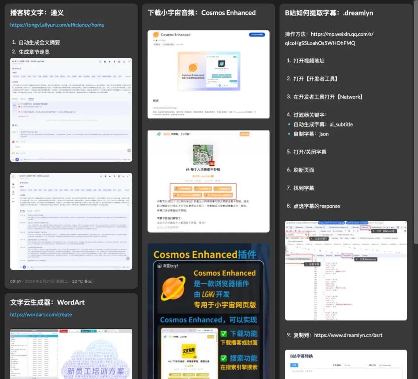
Task: Click step 4 过滤器关键字
Action: (x=310, y=115)
